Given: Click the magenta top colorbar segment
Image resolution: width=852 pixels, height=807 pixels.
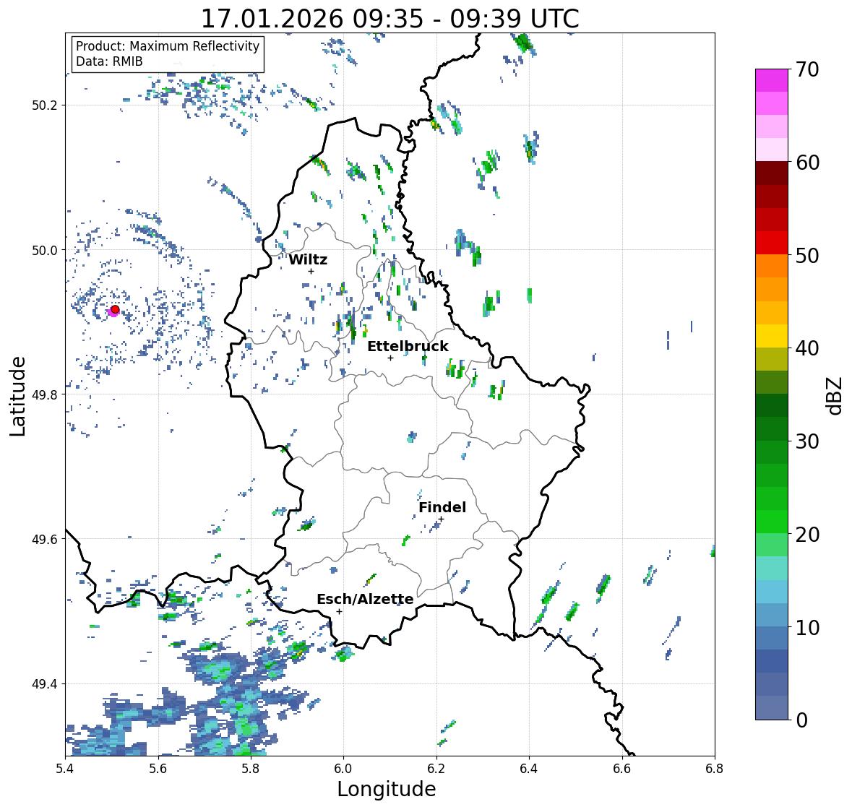Looking at the screenshot, I should [x=772, y=80].
